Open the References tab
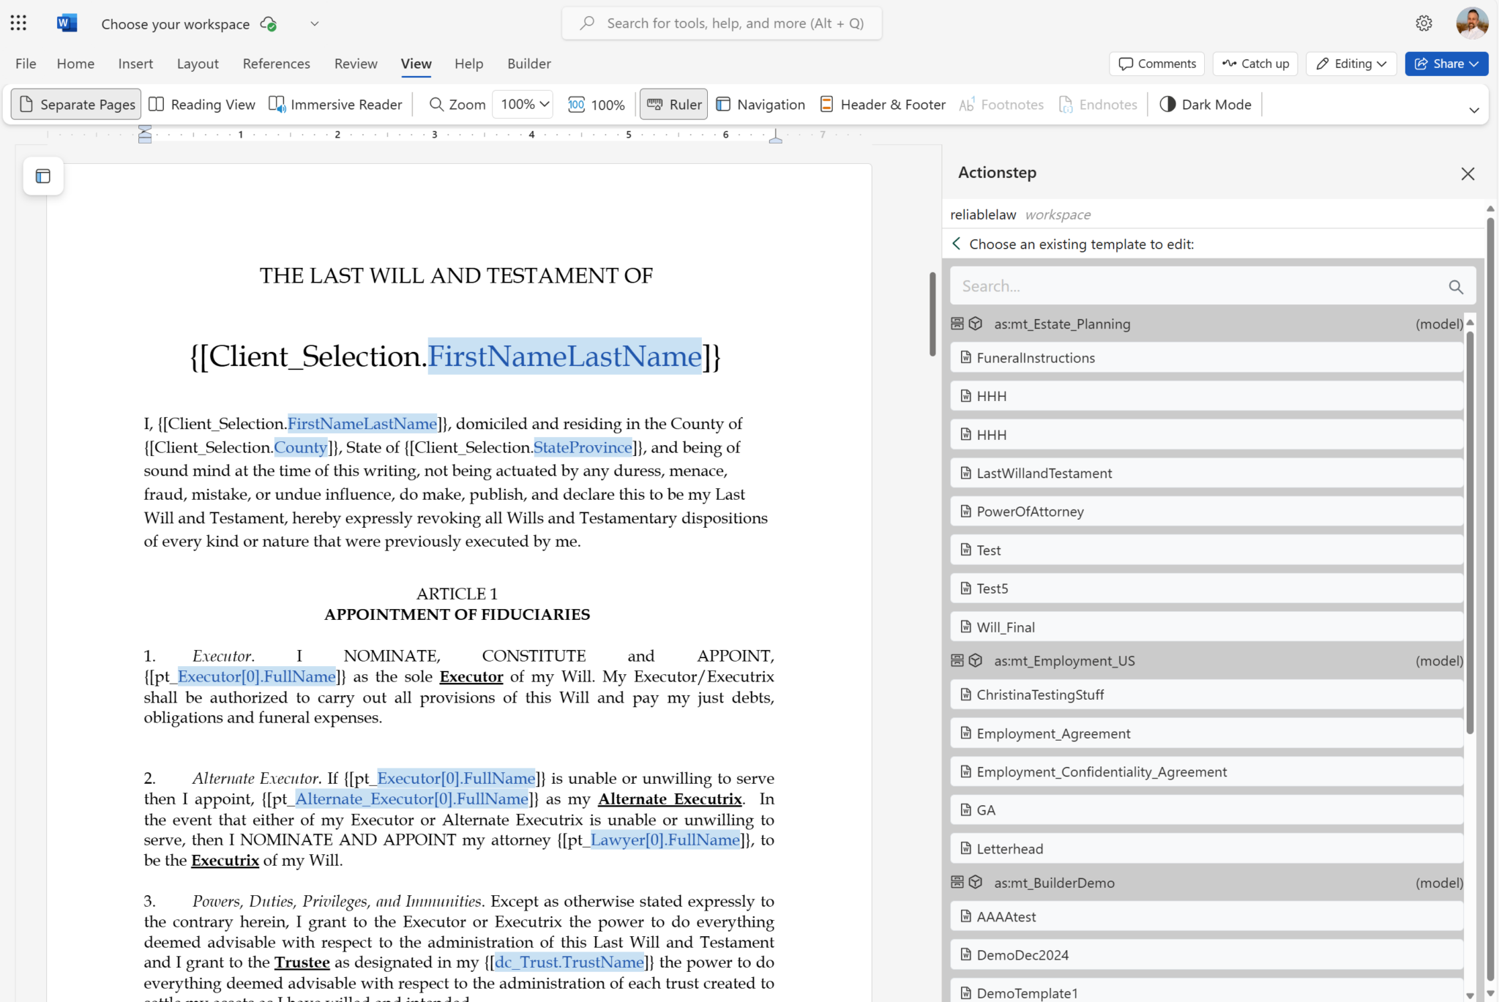This screenshot has width=1499, height=1002. click(x=276, y=64)
